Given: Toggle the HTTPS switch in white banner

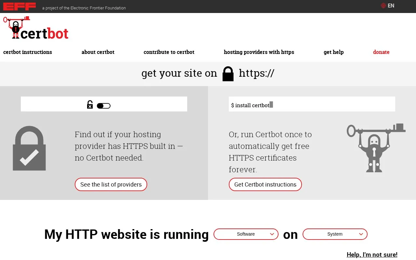Looking at the screenshot, I should [104, 106].
